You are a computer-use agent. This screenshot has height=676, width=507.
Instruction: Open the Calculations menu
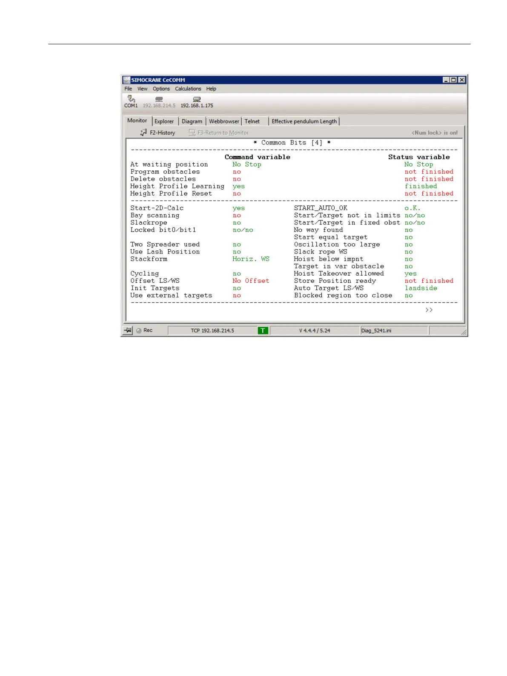[188, 89]
